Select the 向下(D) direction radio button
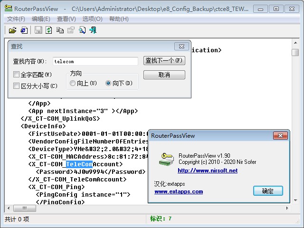The image size is (304, 228). pos(108,83)
